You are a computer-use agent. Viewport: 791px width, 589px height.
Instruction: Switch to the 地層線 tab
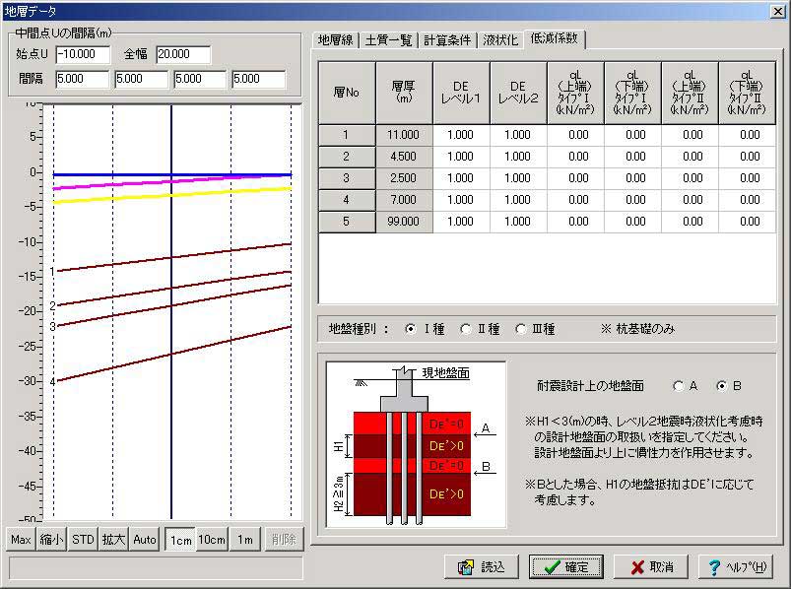335,39
